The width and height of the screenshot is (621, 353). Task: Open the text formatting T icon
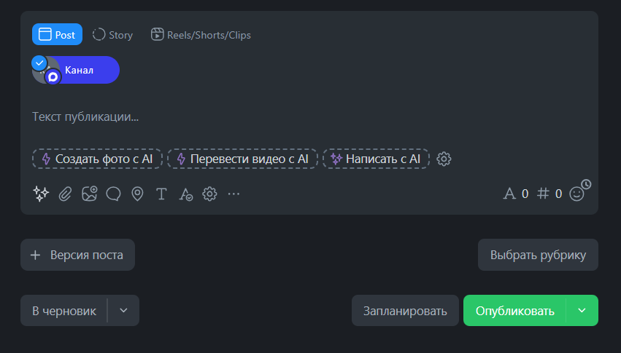pos(161,194)
